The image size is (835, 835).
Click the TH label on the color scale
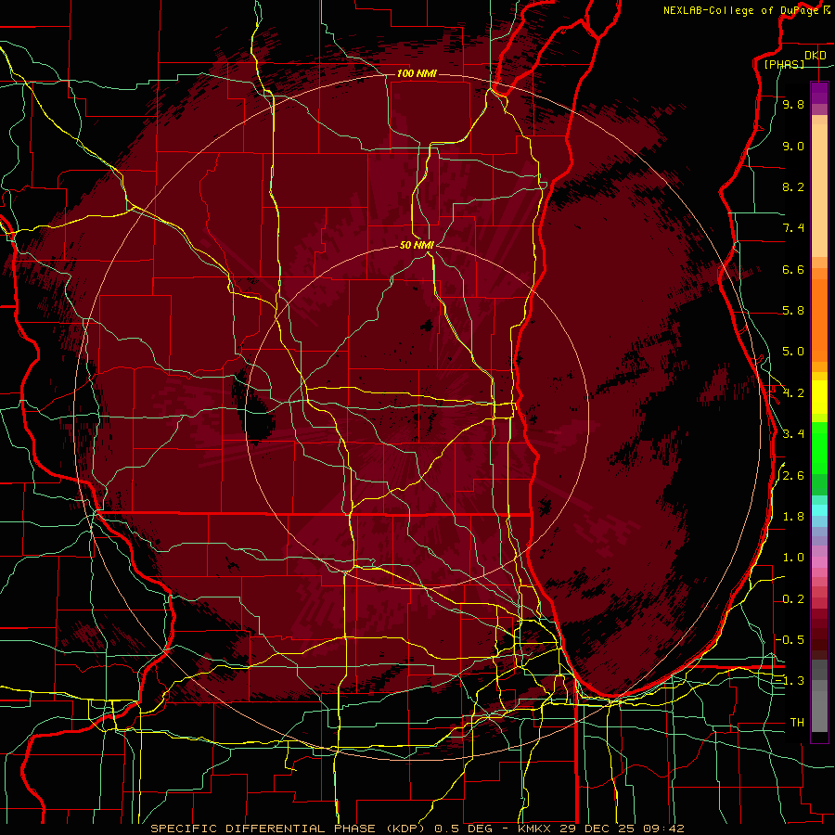pyautogui.click(x=797, y=723)
